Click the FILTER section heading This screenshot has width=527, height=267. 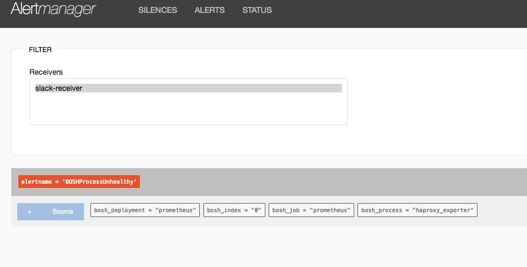pos(40,49)
